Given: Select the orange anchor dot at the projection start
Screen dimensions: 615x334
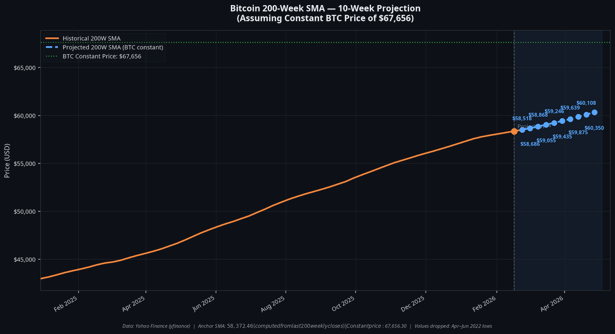Looking at the screenshot, I should pos(514,131).
